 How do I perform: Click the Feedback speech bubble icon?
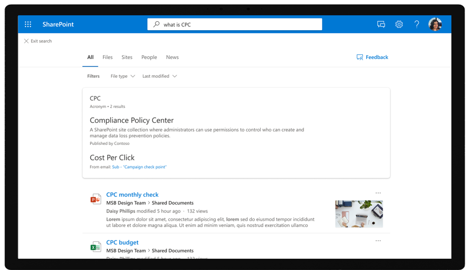[360, 57]
